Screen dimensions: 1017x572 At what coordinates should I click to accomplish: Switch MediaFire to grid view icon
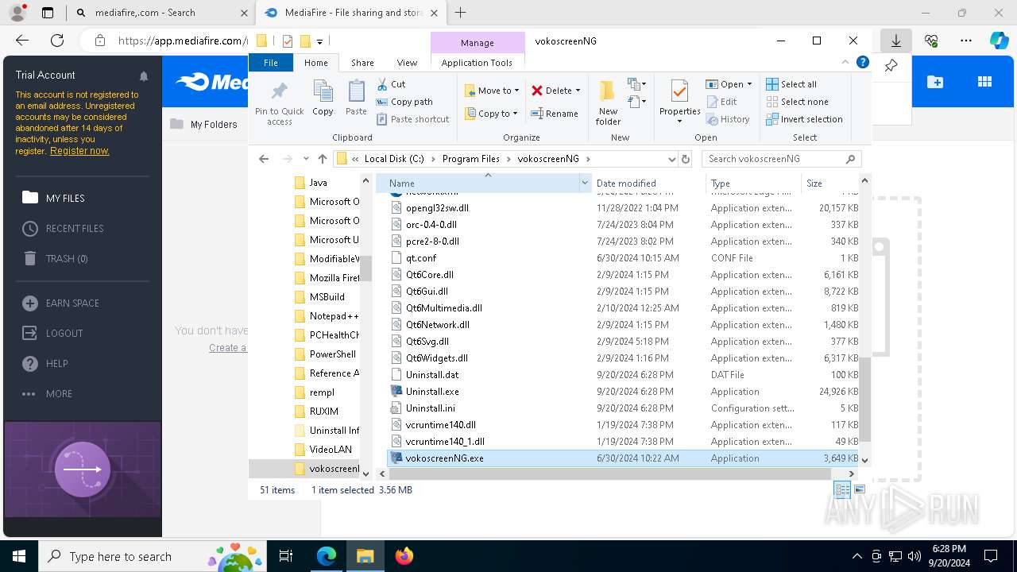[984, 82]
